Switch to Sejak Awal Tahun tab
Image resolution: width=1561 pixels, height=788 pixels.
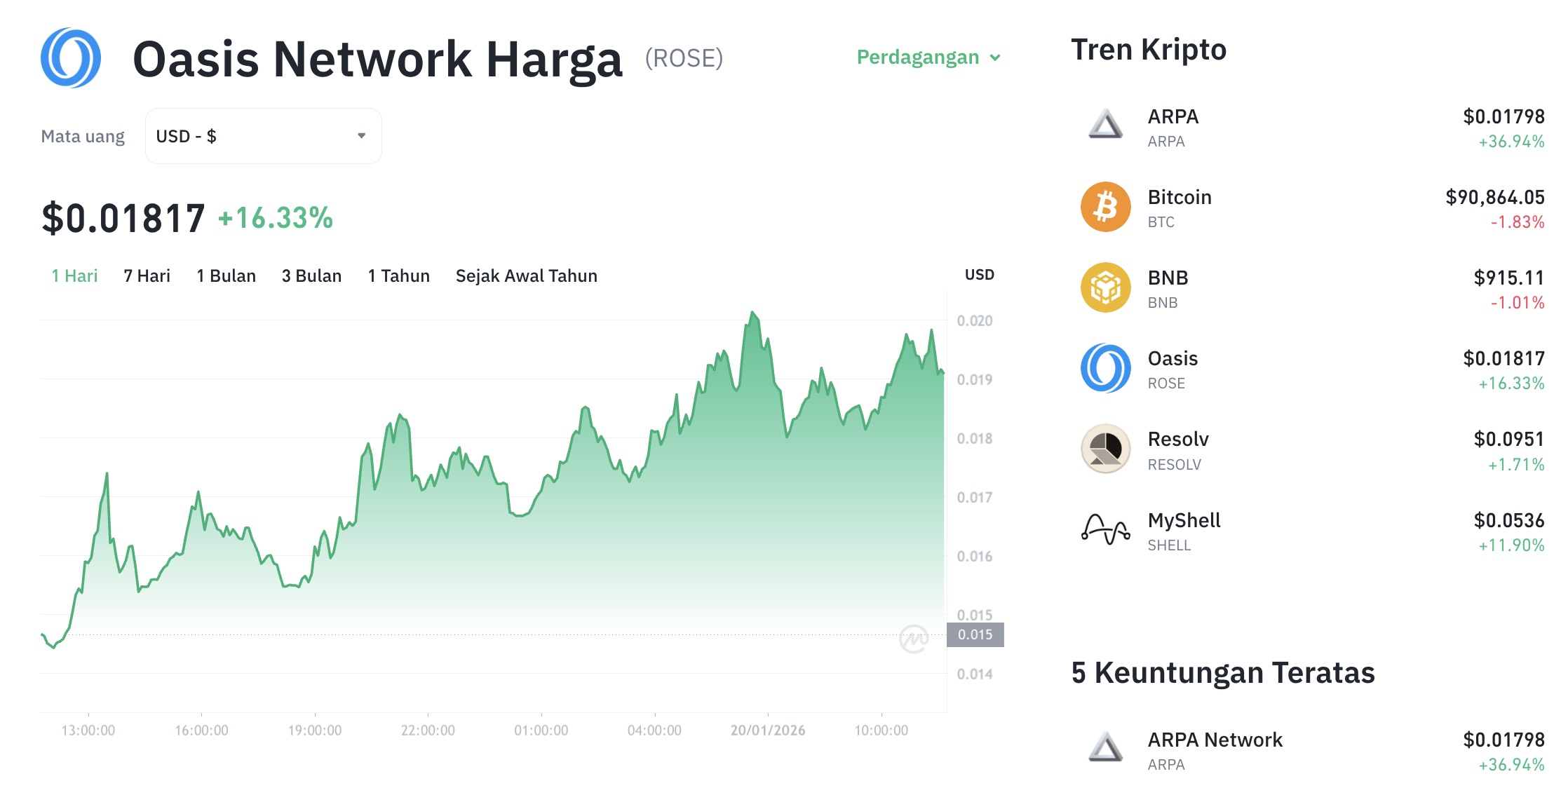526,276
